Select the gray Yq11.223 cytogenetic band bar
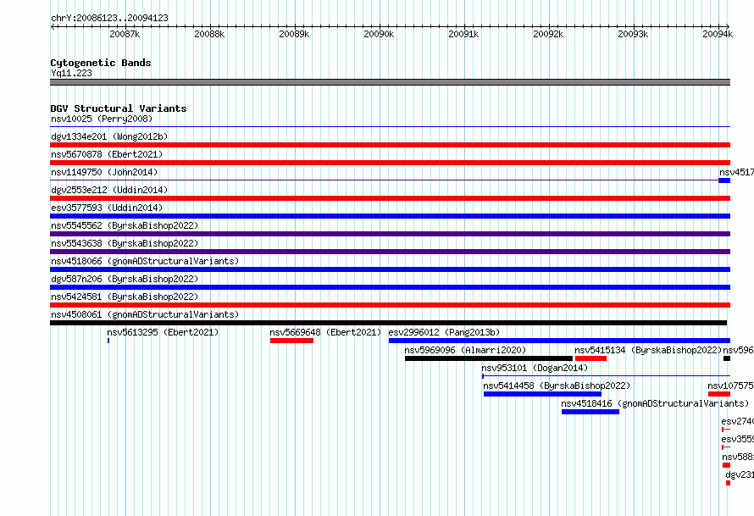Screen dimensions: 754x516 390,82
